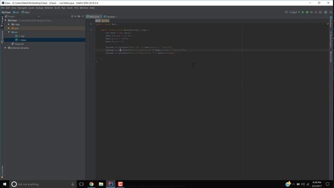Click the main() breadcrumb above editor code
The height and width of the screenshot is (188, 334).
tap(105, 21)
